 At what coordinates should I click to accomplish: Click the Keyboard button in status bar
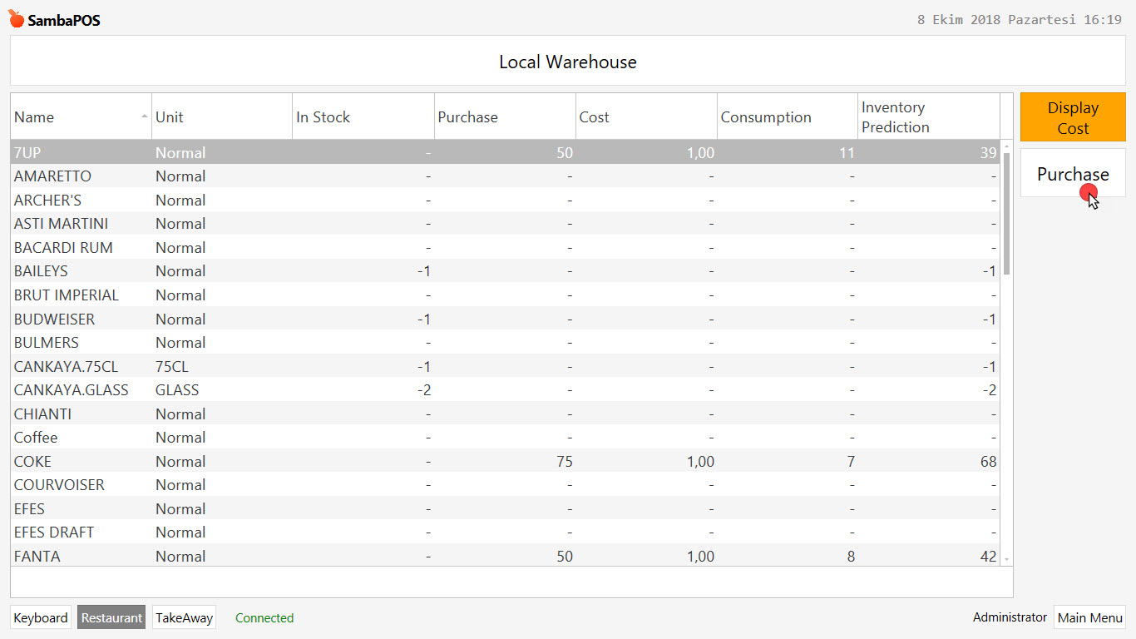(x=40, y=617)
